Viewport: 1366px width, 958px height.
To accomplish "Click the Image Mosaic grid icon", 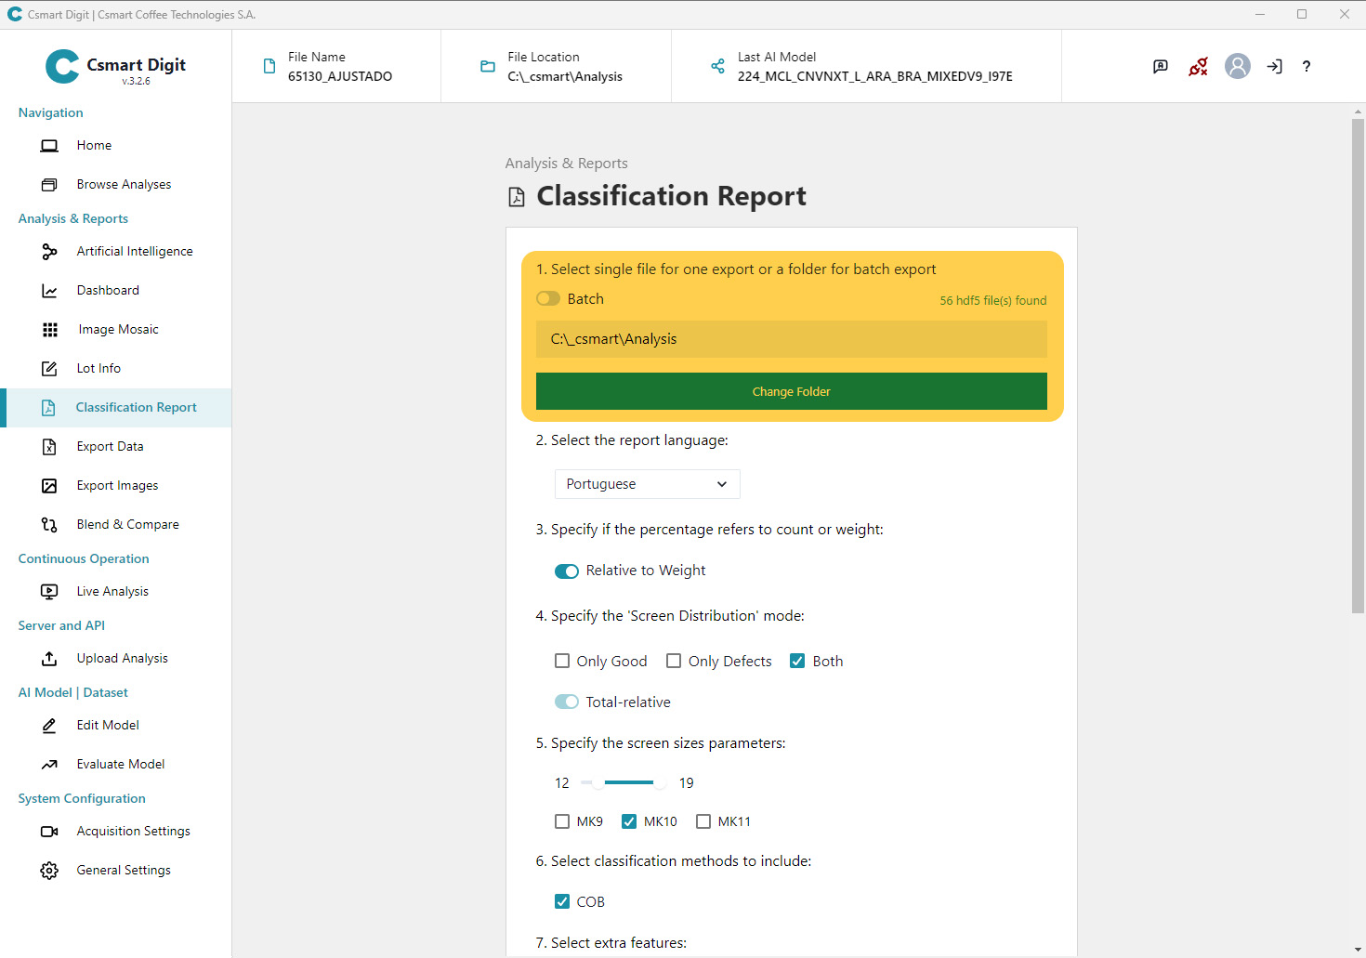I will click(50, 330).
